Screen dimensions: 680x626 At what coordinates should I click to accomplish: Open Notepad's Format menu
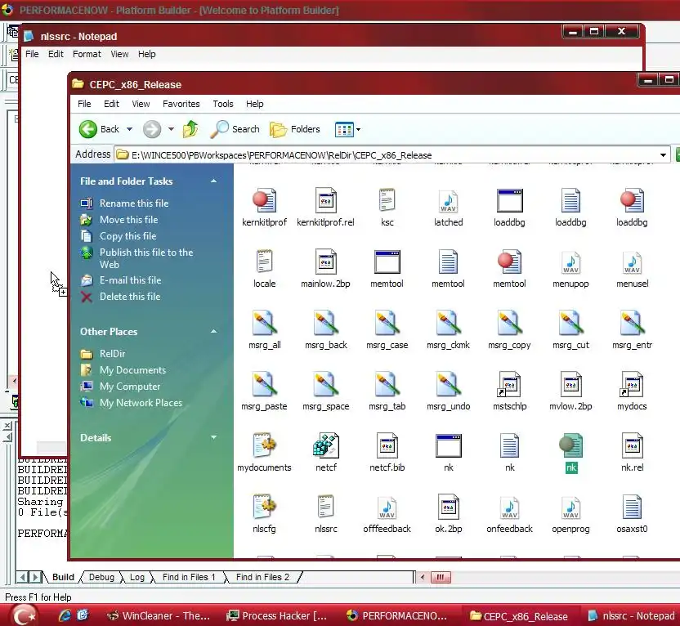click(x=87, y=54)
